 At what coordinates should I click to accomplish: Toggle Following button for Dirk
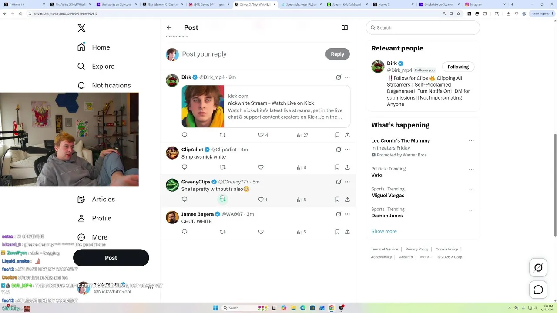click(458, 67)
